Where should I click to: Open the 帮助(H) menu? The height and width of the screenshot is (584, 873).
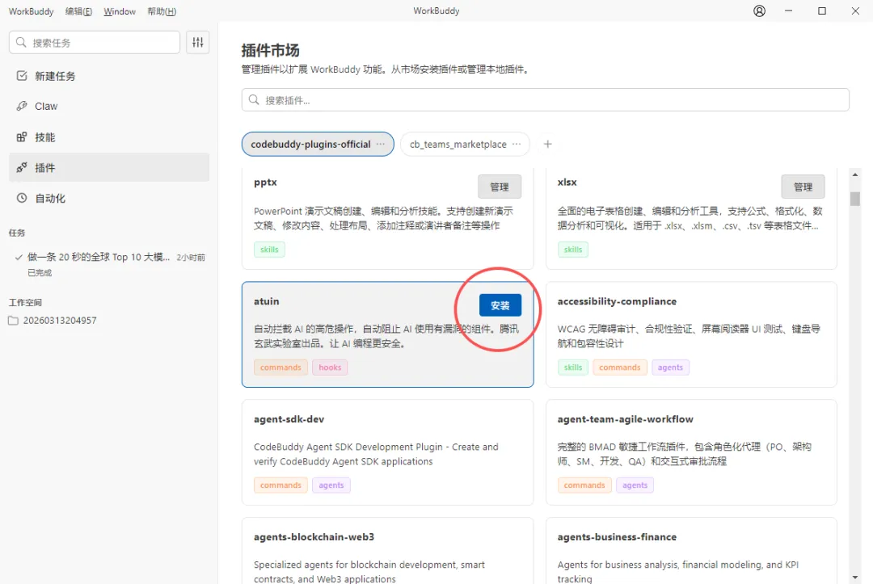pos(162,11)
